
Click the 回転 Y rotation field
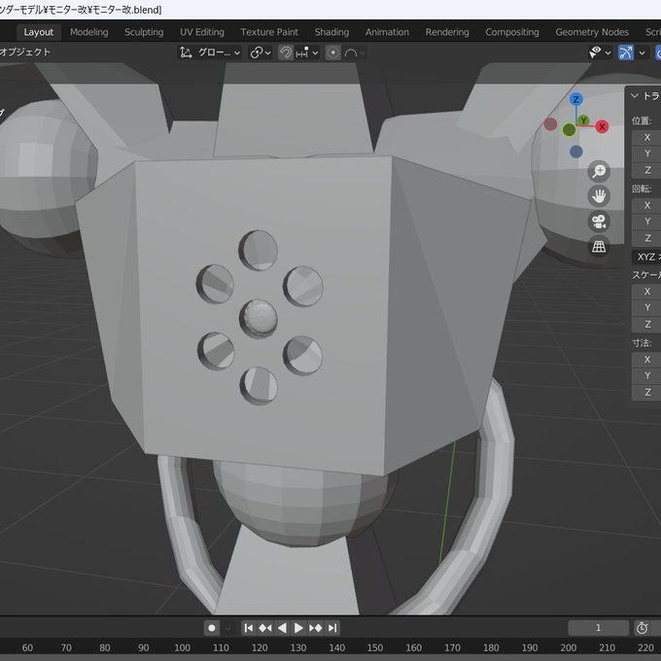click(646, 222)
